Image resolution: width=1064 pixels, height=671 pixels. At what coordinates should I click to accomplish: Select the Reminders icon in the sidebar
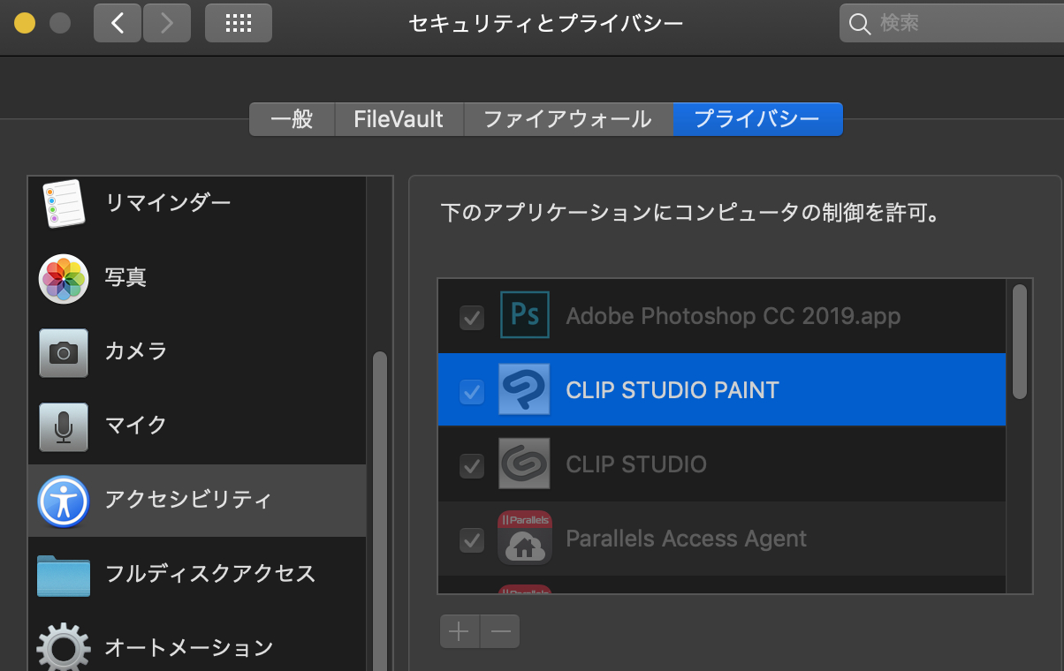tap(64, 203)
